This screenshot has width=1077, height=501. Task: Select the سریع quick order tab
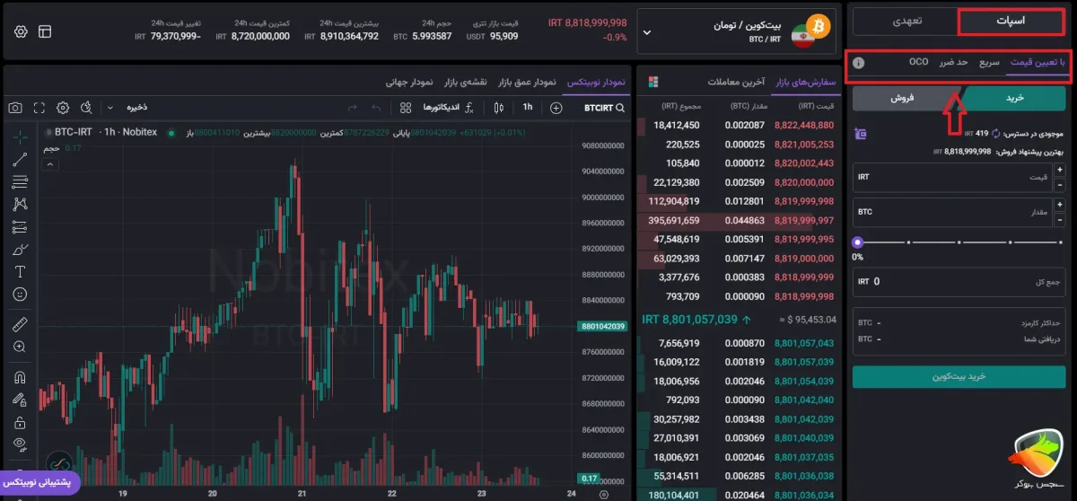point(990,62)
